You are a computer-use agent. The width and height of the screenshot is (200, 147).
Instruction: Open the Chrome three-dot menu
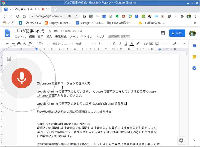(x=195, y=16)
